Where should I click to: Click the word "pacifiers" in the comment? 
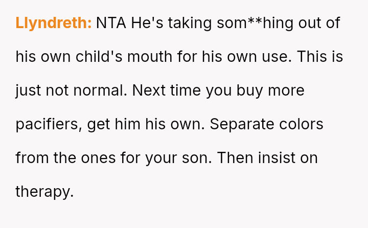[48, 124]
